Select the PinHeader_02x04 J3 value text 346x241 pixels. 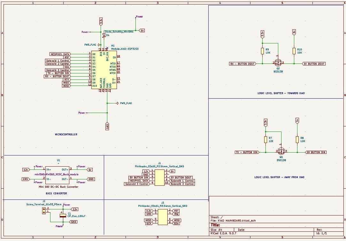[163, 206]
